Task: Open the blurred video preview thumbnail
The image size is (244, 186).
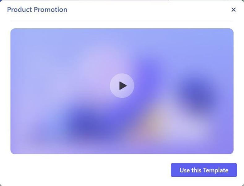Action: 122,91
